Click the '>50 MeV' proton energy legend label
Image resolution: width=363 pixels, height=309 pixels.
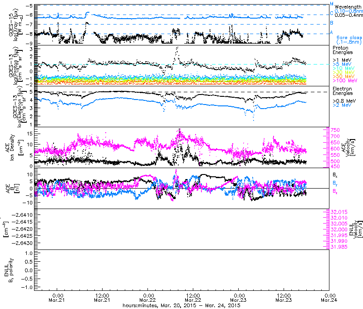pos(343,76)
